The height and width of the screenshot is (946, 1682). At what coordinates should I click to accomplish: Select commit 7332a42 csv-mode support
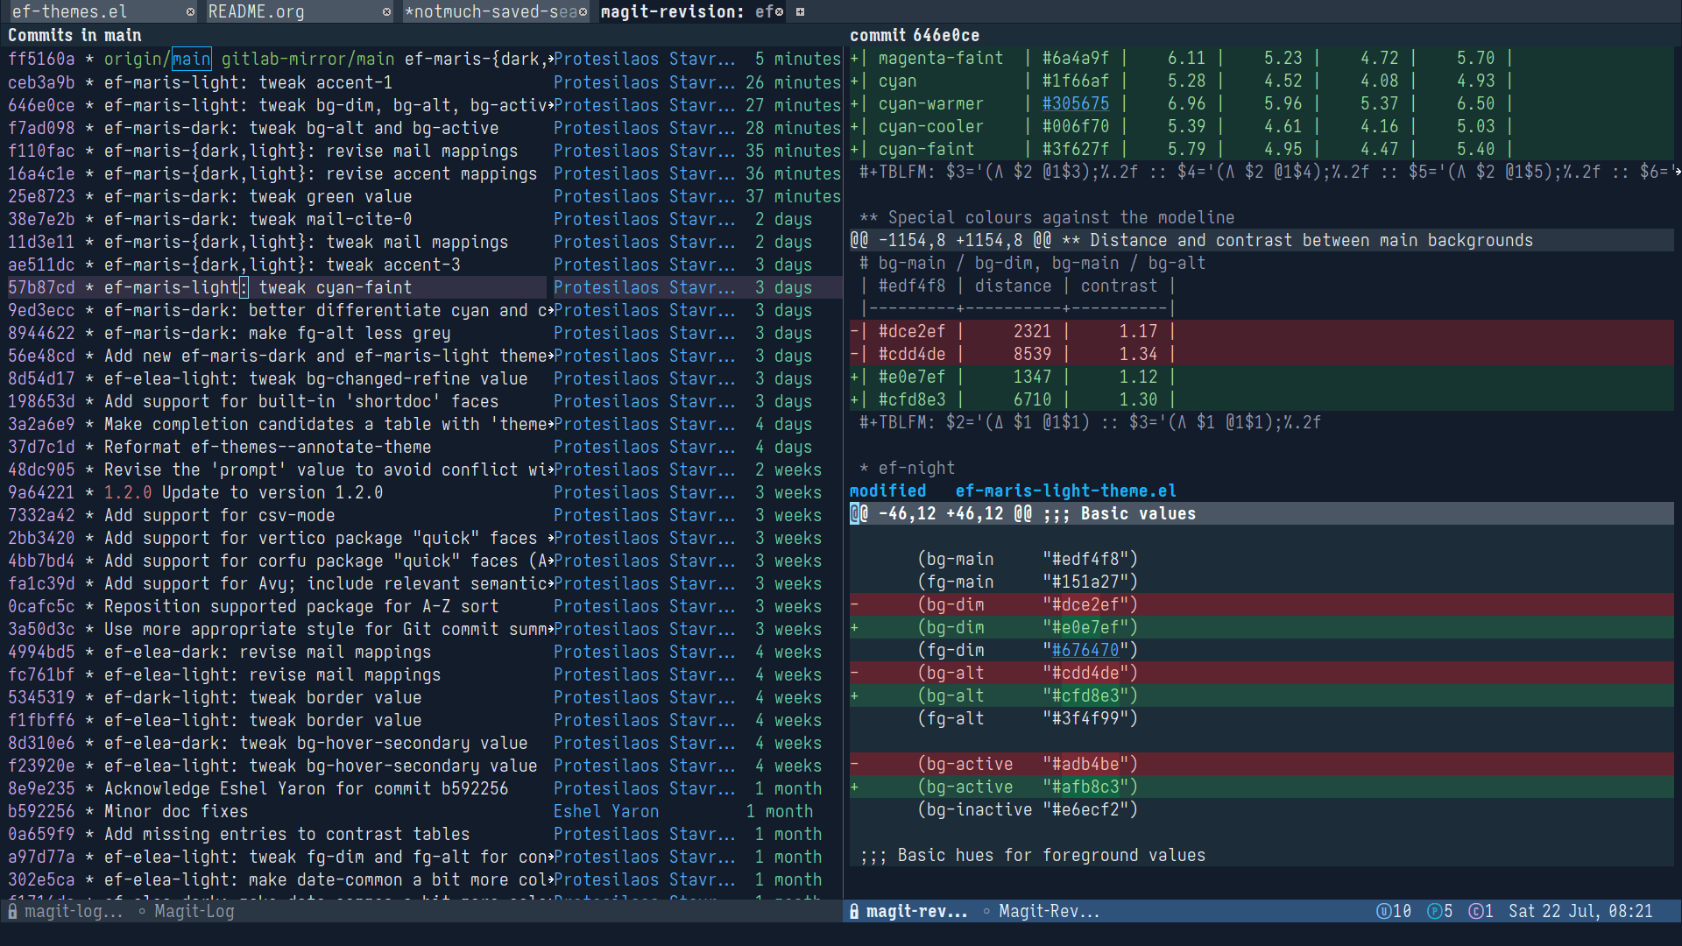tap(424, 515)
